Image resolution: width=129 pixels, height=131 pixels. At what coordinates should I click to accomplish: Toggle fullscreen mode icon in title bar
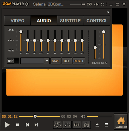click(x=103, y=4)
